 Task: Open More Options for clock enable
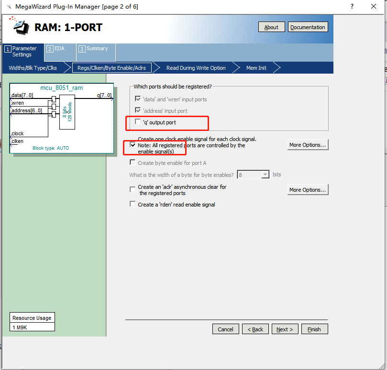click(308, 145)
